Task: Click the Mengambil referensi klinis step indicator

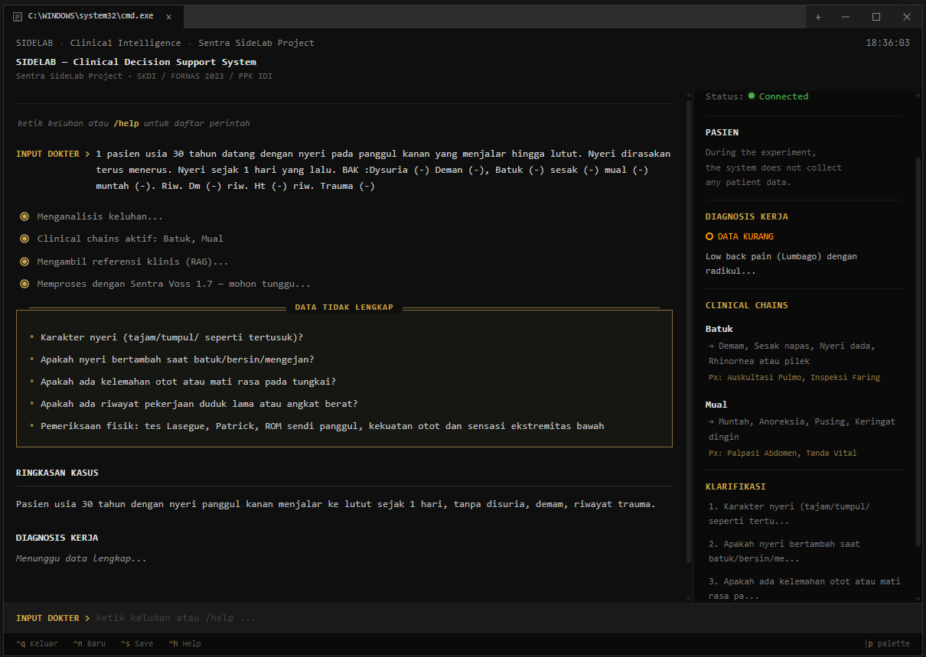Action: [x=24, y=262]
